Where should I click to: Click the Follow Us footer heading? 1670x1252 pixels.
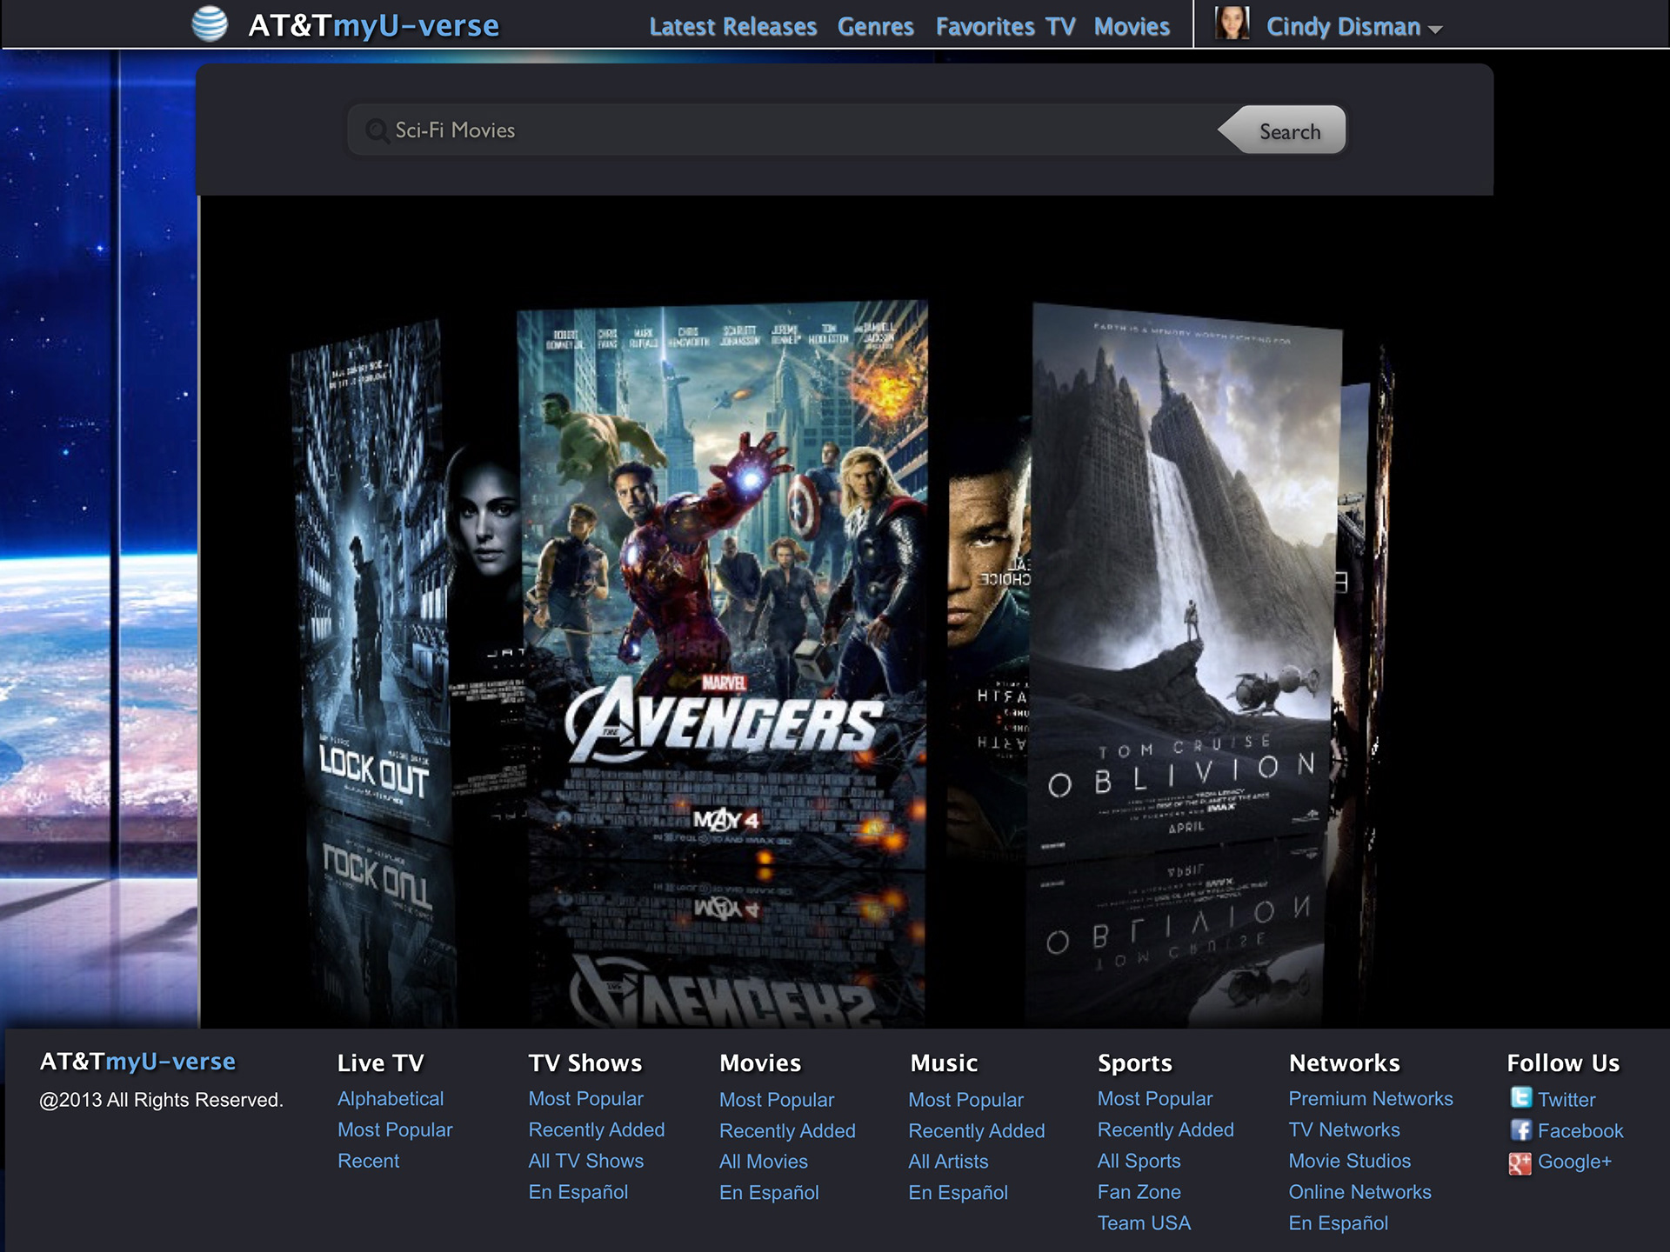pyautogui.click(x=1563, y=1063)
